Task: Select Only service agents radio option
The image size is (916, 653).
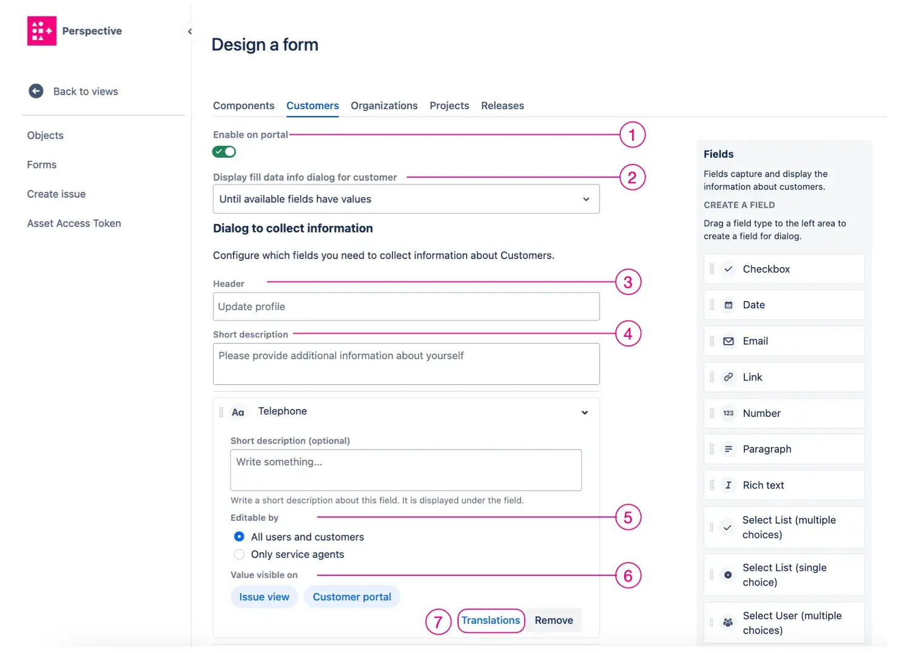Action: point(239,554)
